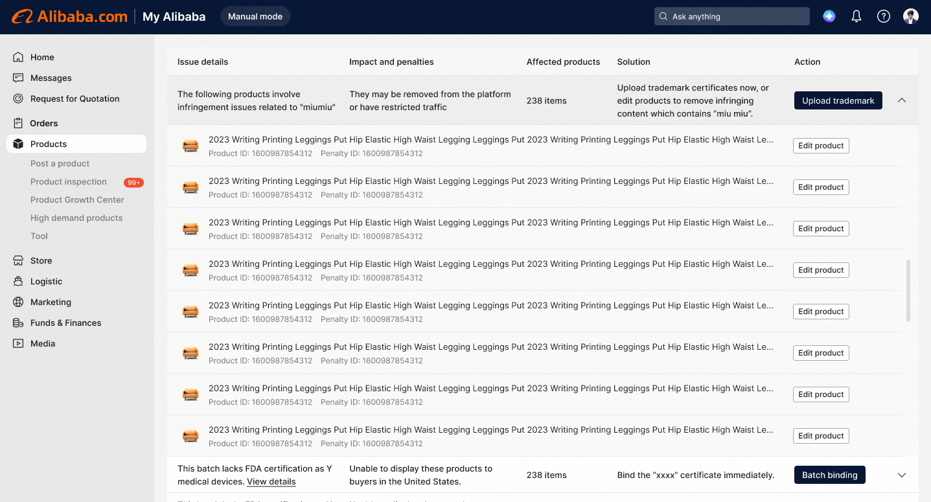Select the Marketing sidebar icon
The image size is (931, 502).
pyautogui.click(x=18, y=302)
